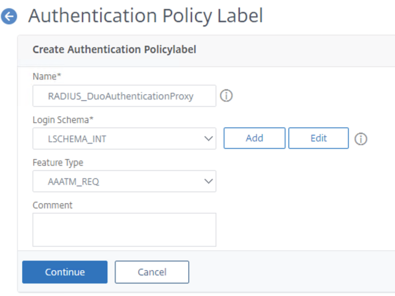Select the blue navigation arrow icon
Viewport: 395px width, 296px height.
coord(9,15)
